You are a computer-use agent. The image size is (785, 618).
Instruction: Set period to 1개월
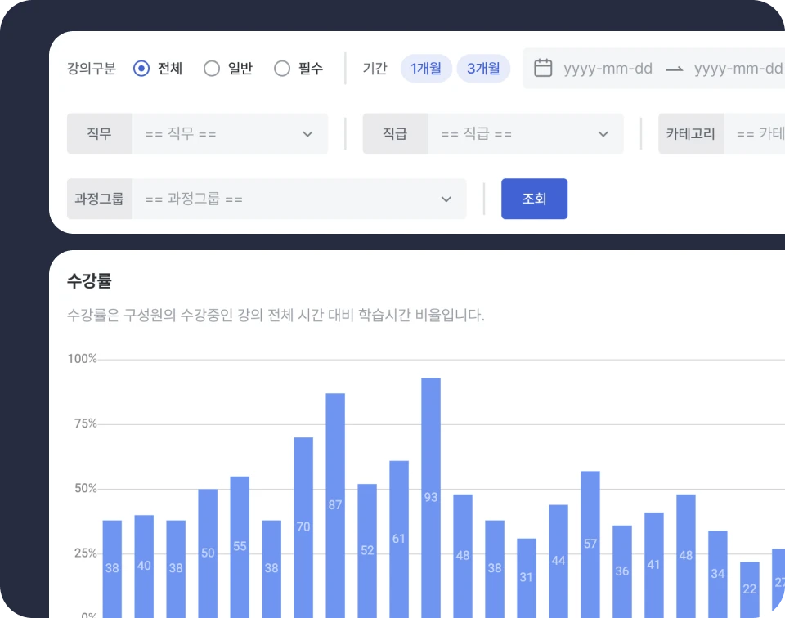click(x=426, y=69)
